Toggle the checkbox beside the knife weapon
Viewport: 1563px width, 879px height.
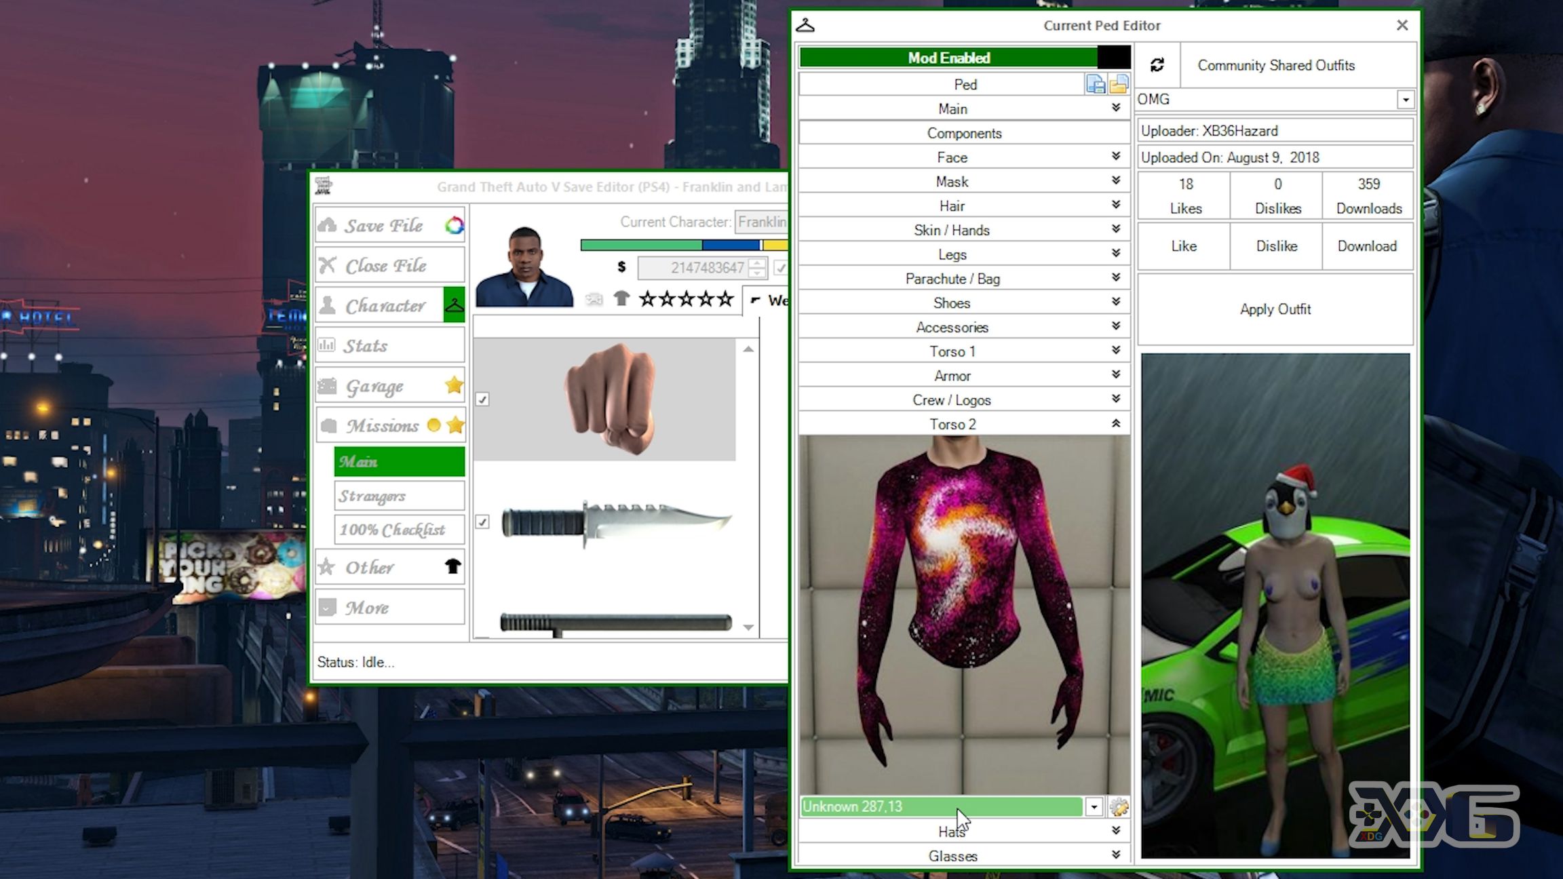coord(482,522)
